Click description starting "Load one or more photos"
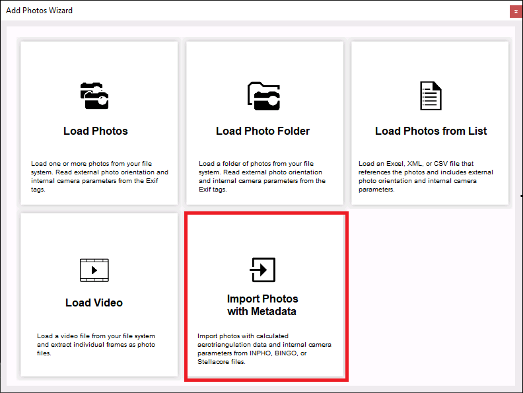523x393 pixels. click(x=100, y=176)
